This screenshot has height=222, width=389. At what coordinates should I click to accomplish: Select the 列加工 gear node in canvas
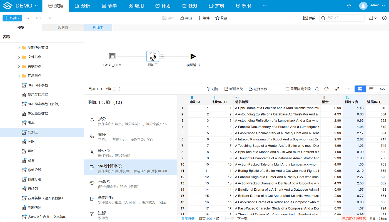point(153,57)
